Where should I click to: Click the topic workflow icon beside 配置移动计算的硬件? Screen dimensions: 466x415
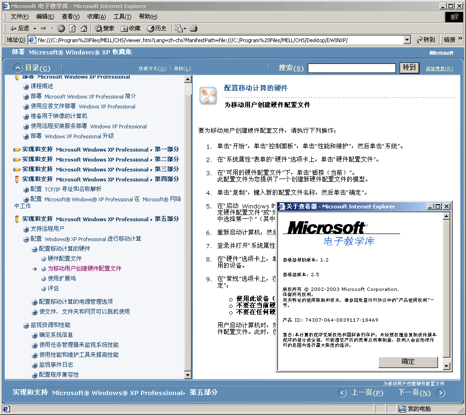click(x=208, y=96)
